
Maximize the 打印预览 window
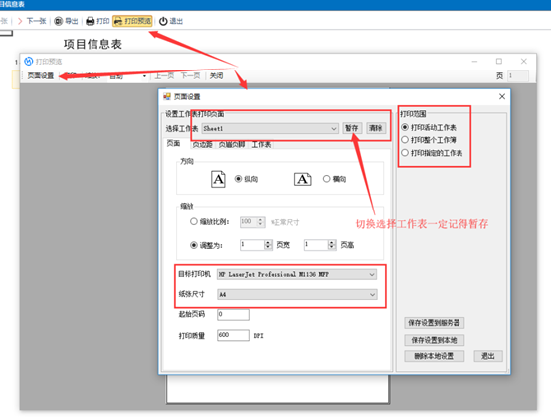499,61
